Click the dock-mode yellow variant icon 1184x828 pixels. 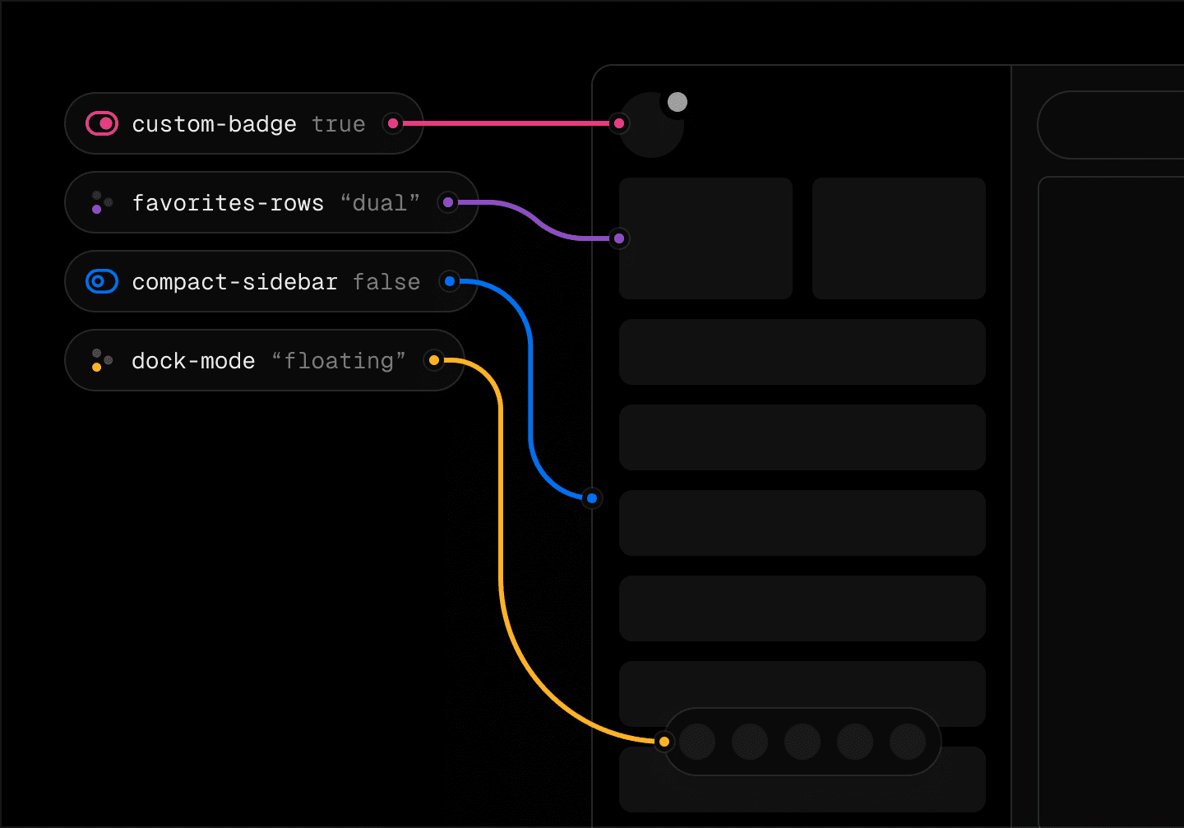tap(102, 360)
